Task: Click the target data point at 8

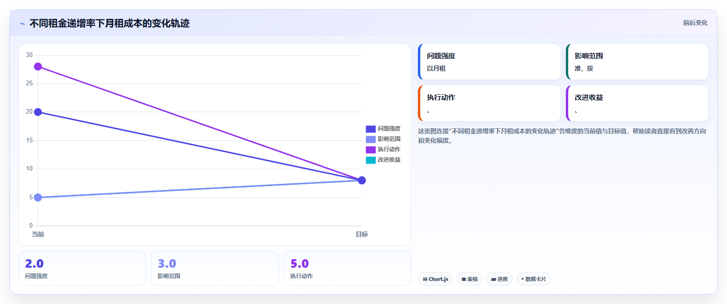Action: 361,180
